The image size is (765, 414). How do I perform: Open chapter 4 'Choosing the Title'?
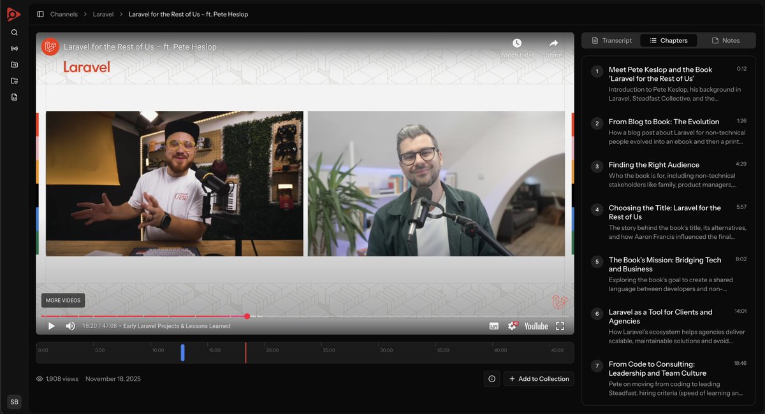pos(669,222)
